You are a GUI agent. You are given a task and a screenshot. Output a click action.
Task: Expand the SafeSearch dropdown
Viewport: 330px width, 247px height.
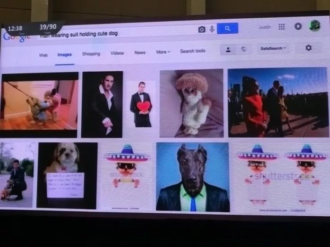pos(273,49)
